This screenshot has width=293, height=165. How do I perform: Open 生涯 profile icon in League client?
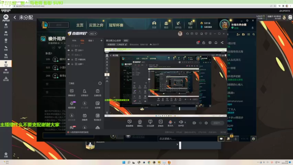154,25
